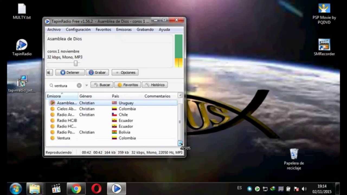The width and height of the screenshot is (347, 195).
Task: Click the ES language indicator
Action: tap(239, 188)
